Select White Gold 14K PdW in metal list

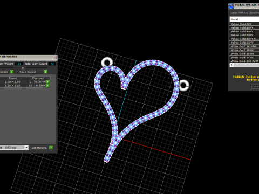point(244,61)
